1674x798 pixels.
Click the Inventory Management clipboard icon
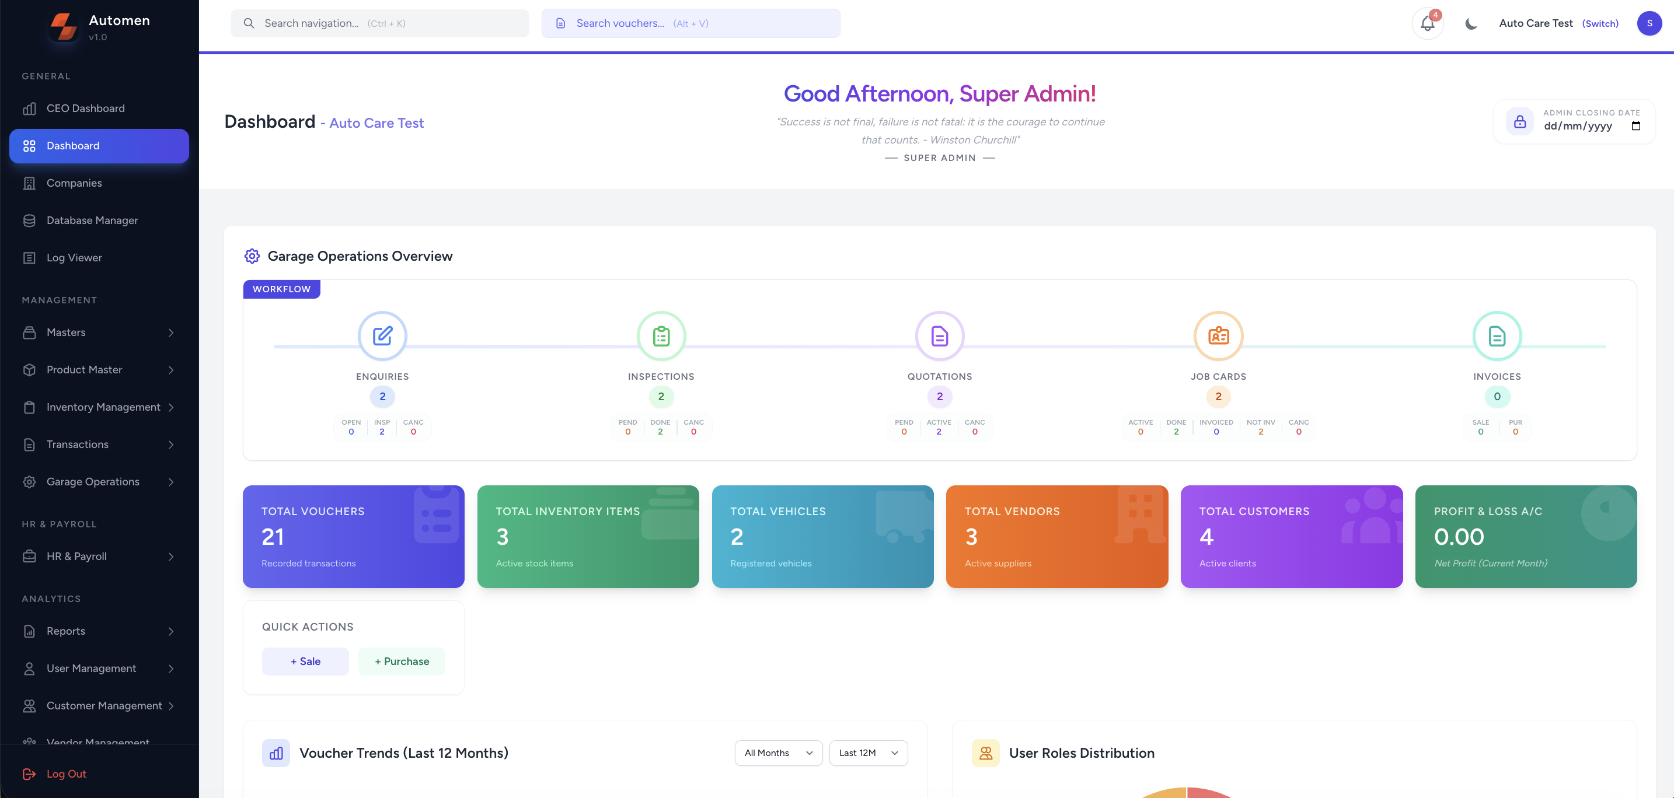click(29, 407)
